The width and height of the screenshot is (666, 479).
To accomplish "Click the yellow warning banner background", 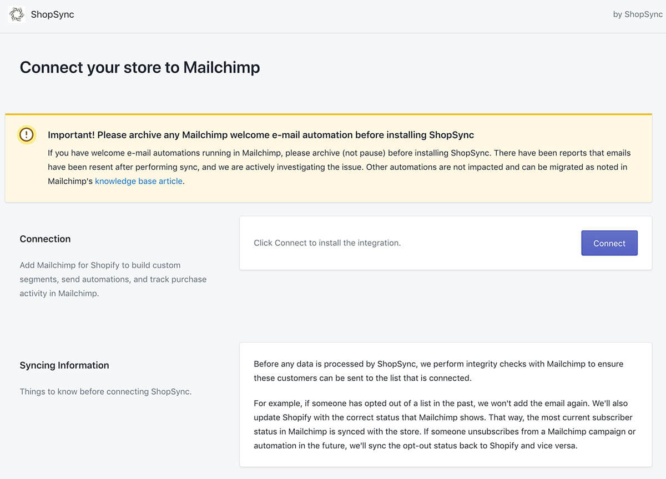I will tap(329, 158).
